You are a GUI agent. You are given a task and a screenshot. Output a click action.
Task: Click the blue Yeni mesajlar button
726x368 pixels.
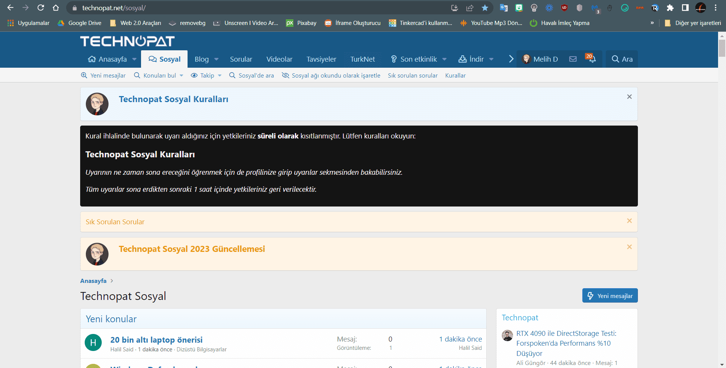pyautogui.click(x=610, y=296)
